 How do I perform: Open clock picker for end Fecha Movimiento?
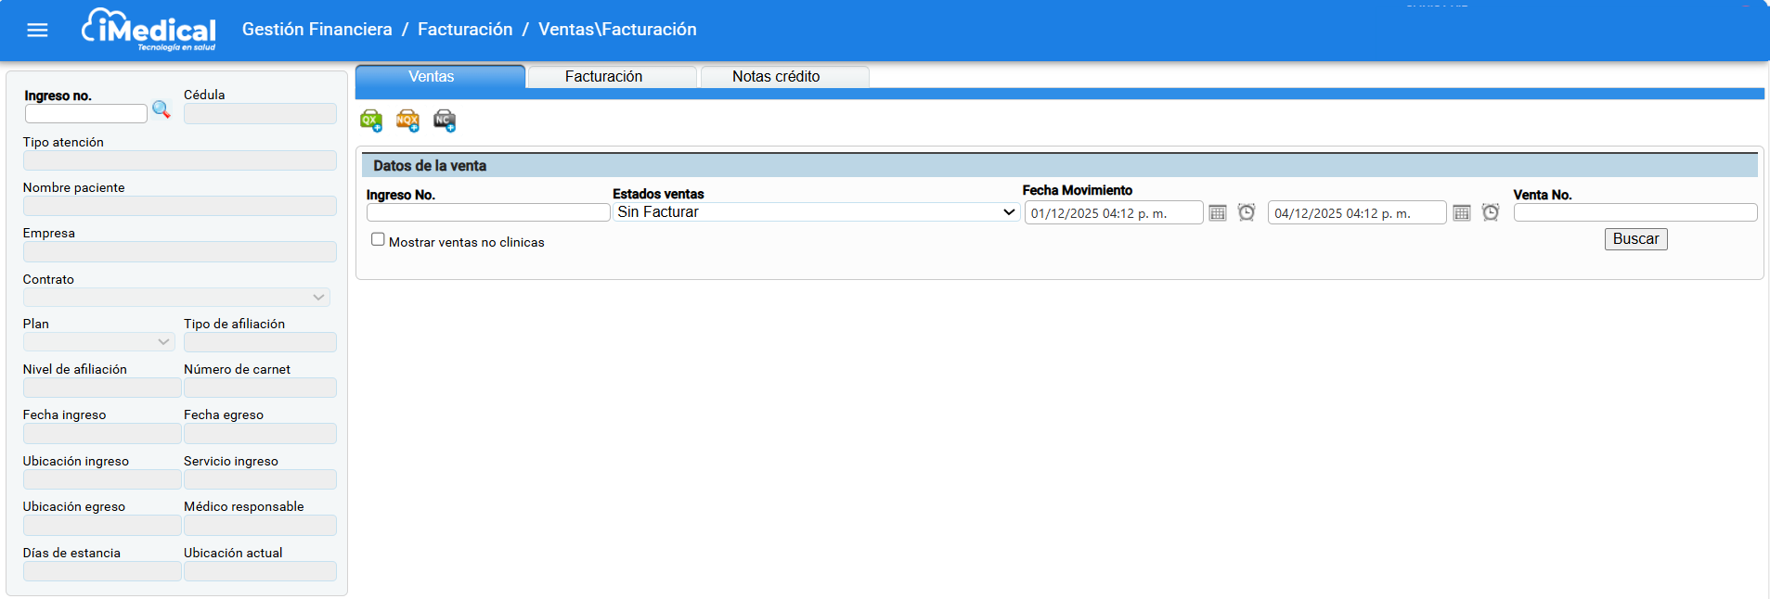(1491, 212)
